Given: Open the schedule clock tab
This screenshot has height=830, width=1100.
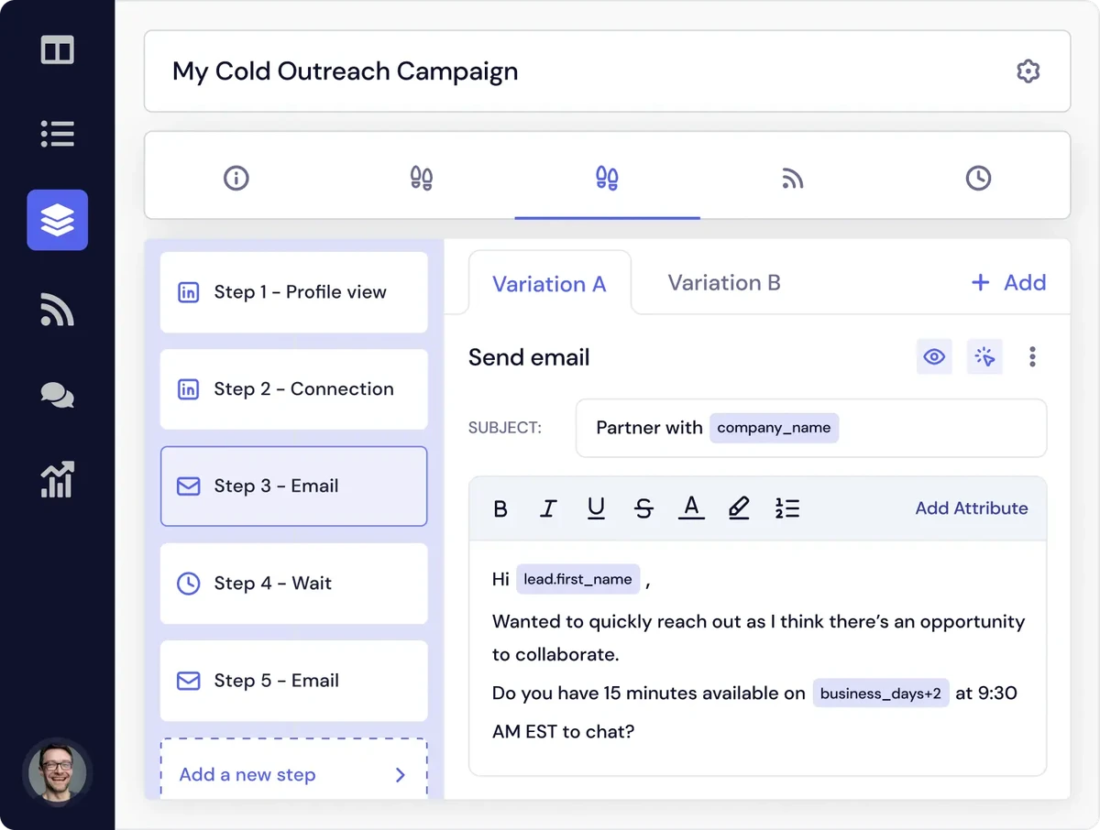Looking at the screenshot, I should pyautogui.click(x=978, y=178).
